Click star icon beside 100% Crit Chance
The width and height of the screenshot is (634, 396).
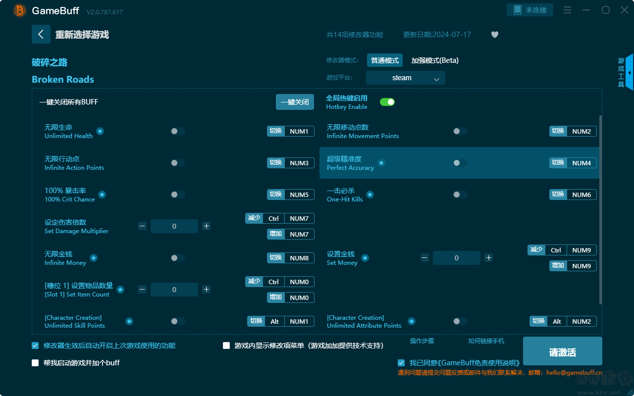[x=102, y=195]
